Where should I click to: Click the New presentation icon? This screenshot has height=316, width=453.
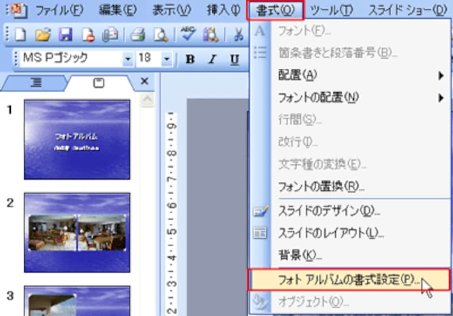click(x=20, y=35)
